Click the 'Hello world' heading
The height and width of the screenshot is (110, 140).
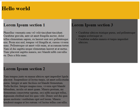16,9
